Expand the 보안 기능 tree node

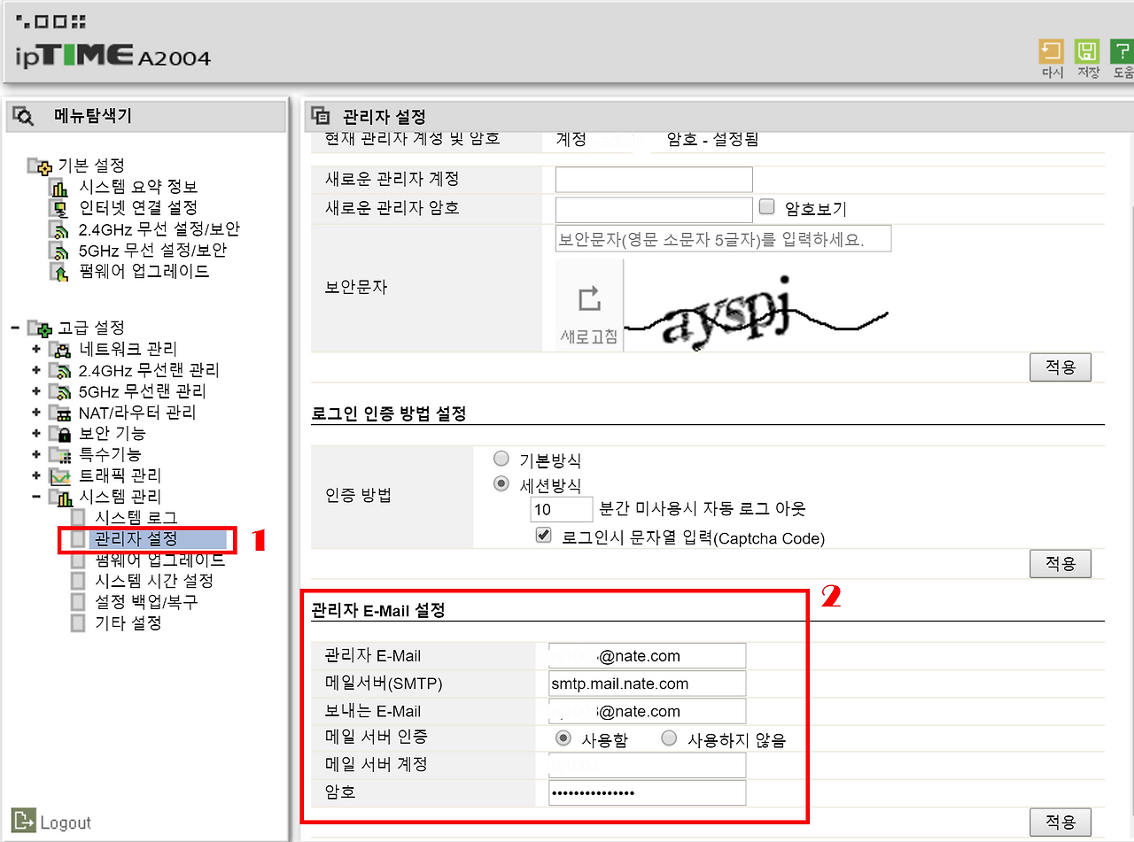[36, 434]
